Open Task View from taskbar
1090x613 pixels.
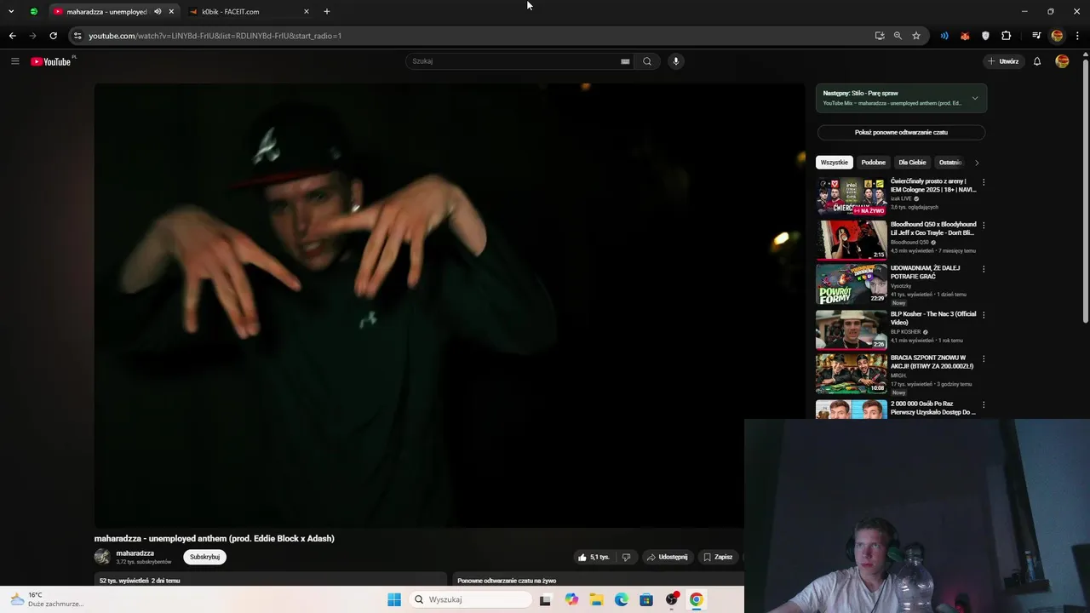(x=545, y=599)
